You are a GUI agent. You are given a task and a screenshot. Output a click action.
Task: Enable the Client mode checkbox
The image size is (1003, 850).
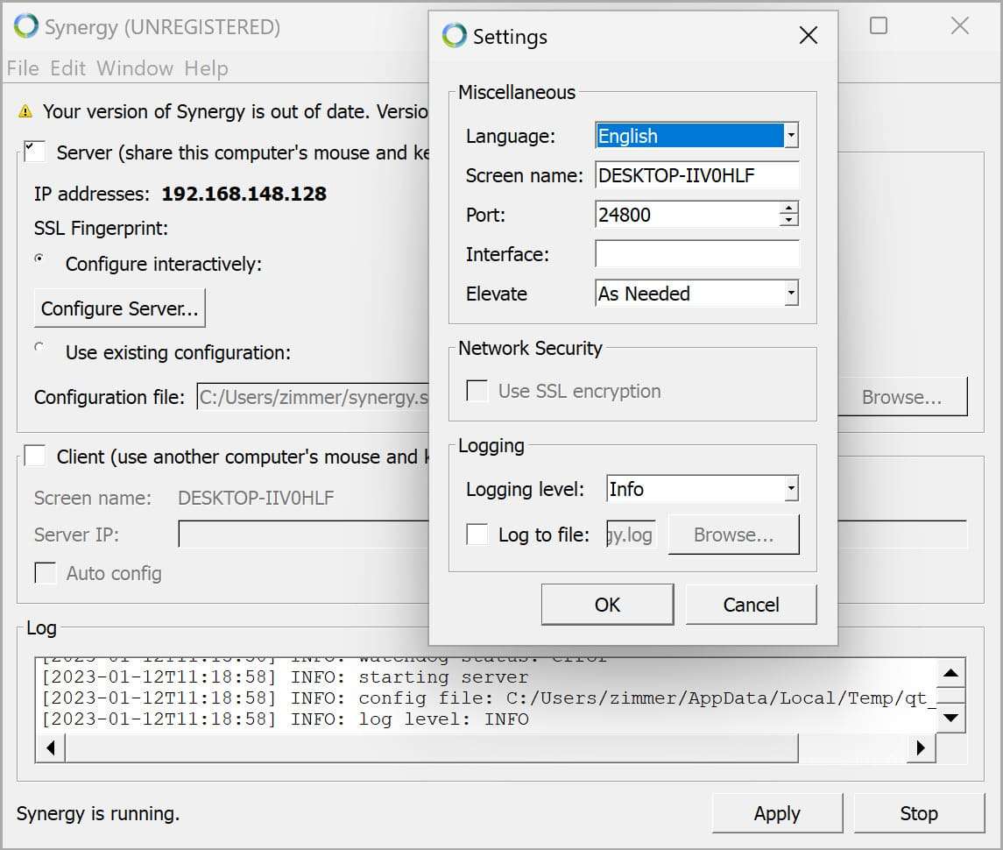click(x=34, y=457)
